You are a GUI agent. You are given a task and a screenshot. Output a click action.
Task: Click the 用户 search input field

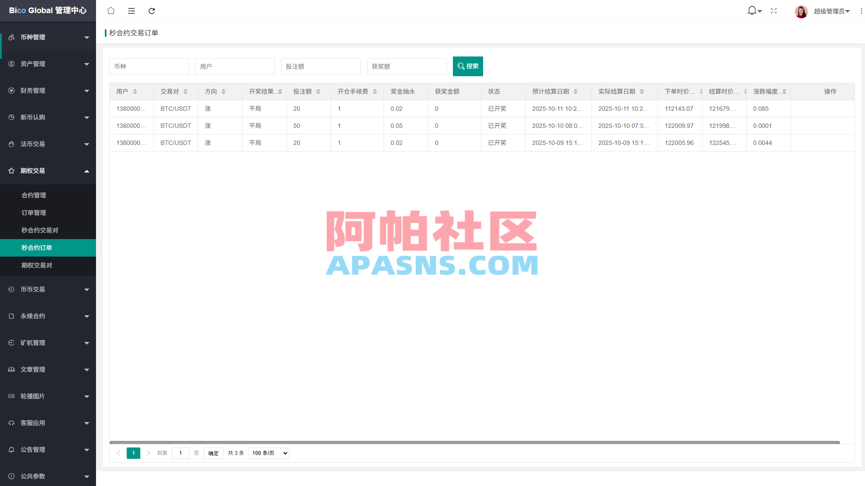coord(235,66)
